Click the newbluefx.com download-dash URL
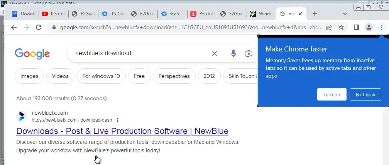Viewport: 389px width, 165px height. pyautogui.click(x=72, y=120)
